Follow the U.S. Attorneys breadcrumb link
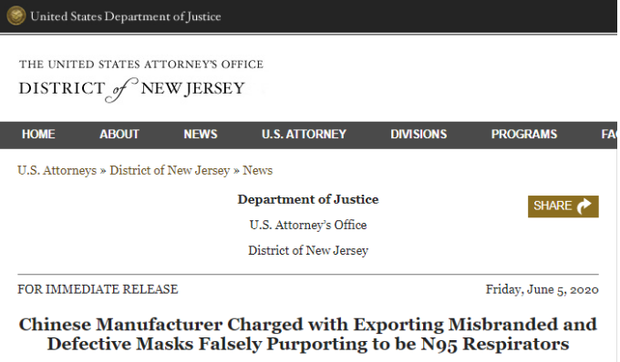This screenshot has height=362, width=620. [x=57, y=170]
